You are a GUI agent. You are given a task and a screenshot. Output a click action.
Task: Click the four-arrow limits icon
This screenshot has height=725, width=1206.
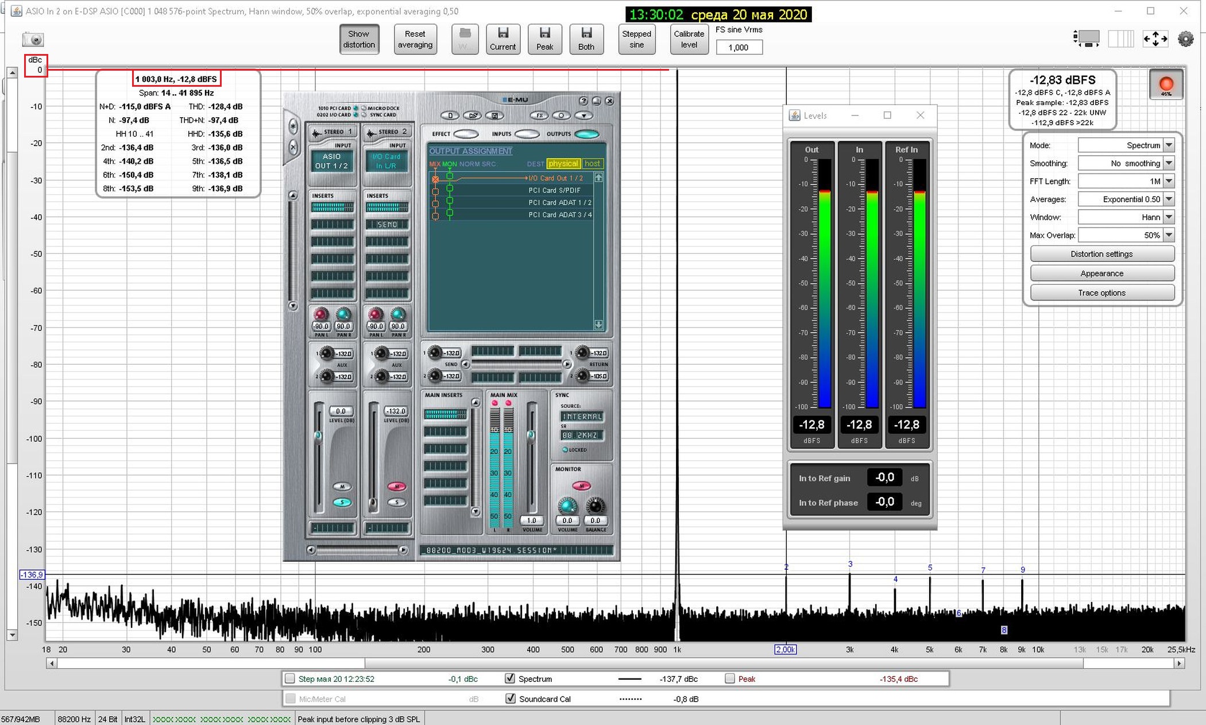[1155, 39]
